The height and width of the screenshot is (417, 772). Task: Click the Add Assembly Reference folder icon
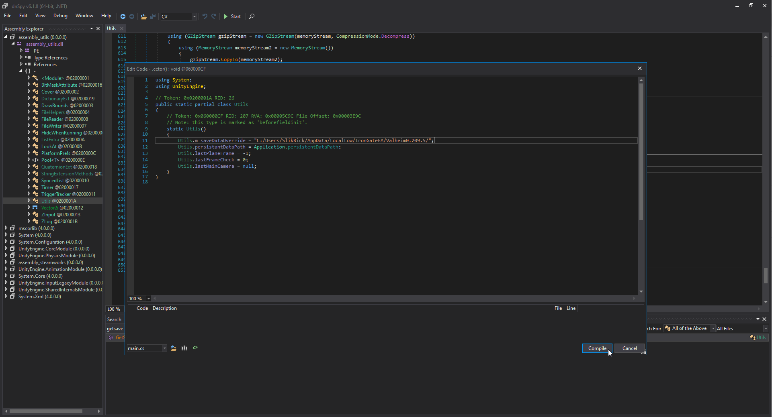[174, 348]
